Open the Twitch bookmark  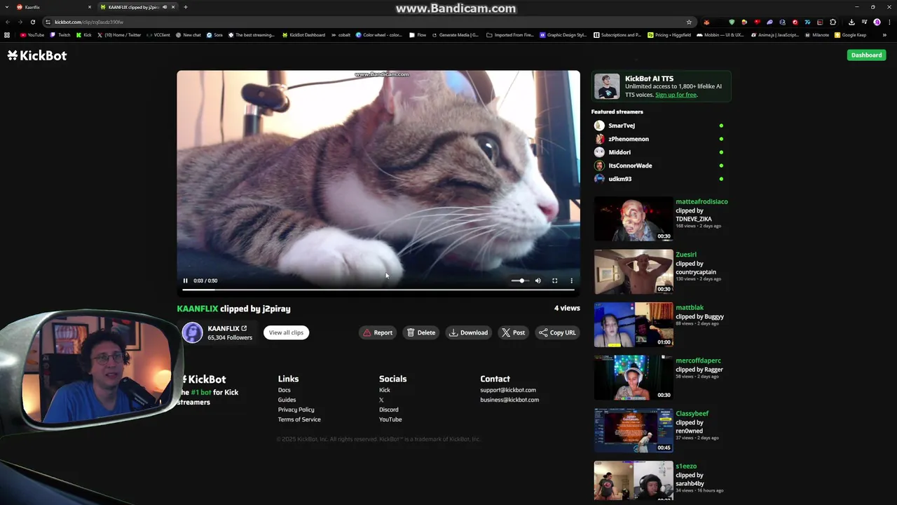pyautogui.click(x=60, y=35)
